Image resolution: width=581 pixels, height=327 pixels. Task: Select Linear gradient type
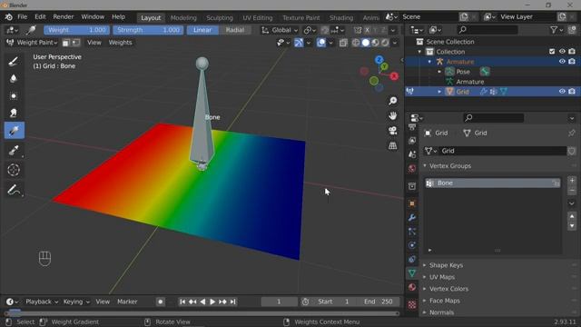(202, 30)
